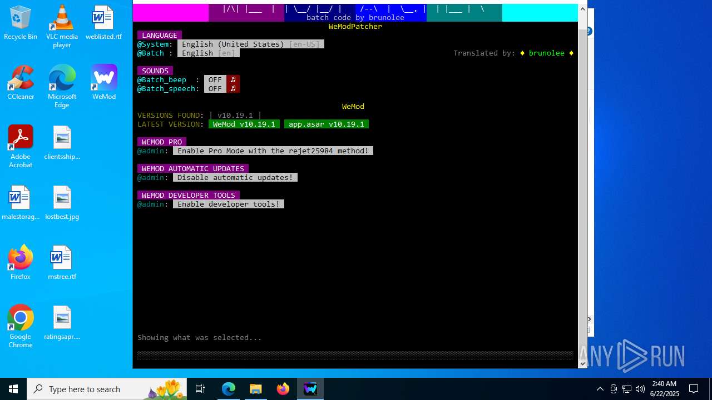Select weblisted.rtf on desktop

point(103,23)
